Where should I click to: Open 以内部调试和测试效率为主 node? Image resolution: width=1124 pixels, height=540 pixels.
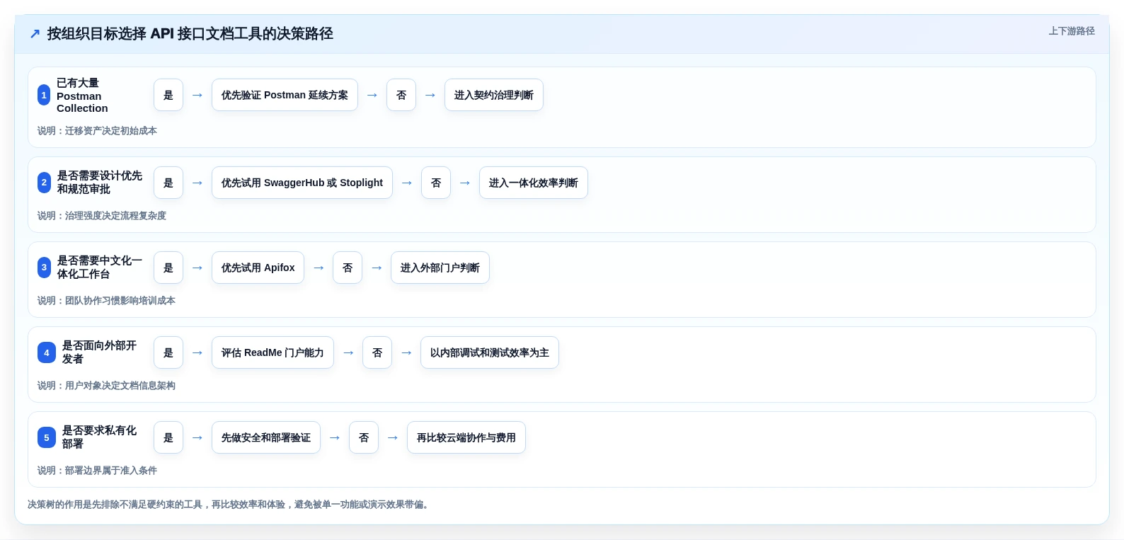point(490,352)
